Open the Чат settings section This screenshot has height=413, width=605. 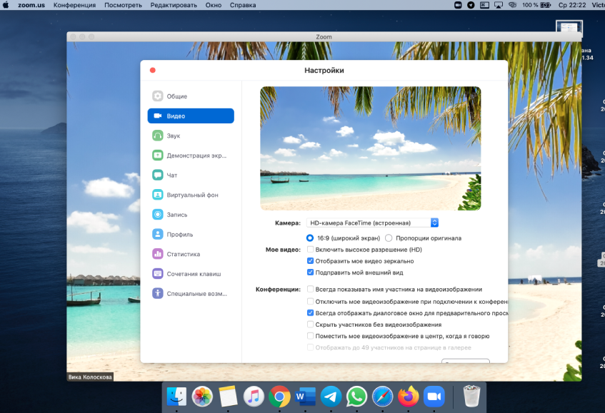pyautogui.click(x=191, y=175)
